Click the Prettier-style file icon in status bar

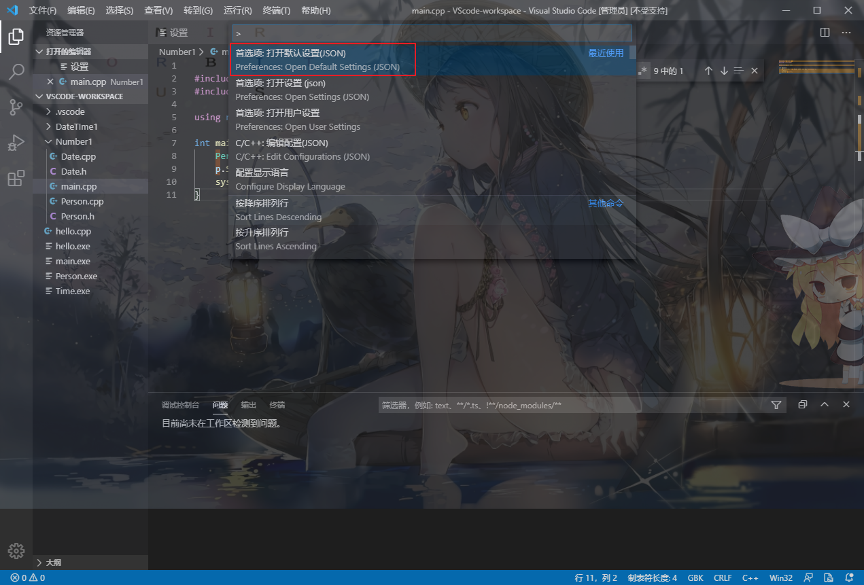[829, 578]
